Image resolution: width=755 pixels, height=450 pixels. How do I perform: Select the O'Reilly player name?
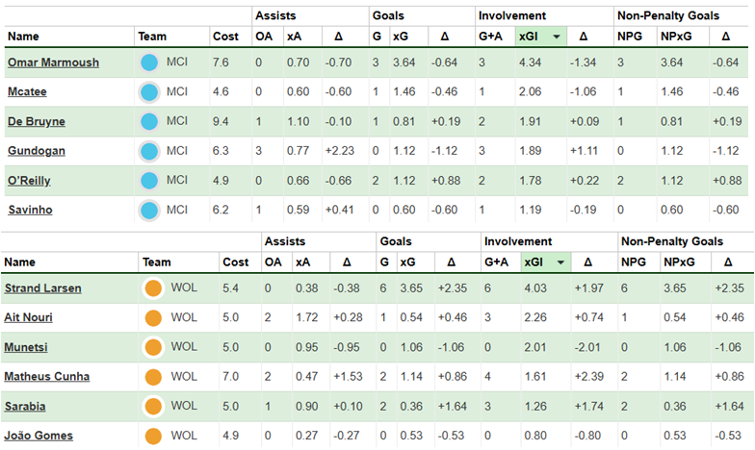coord(29,181)
